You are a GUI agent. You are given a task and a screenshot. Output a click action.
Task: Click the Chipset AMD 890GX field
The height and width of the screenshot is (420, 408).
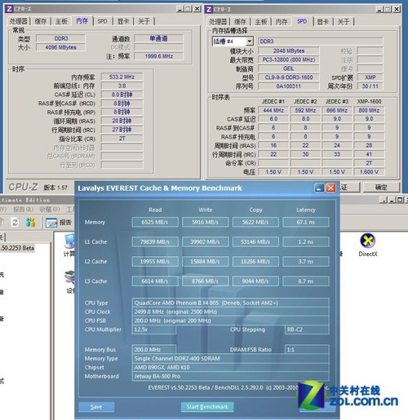point(230,368)
